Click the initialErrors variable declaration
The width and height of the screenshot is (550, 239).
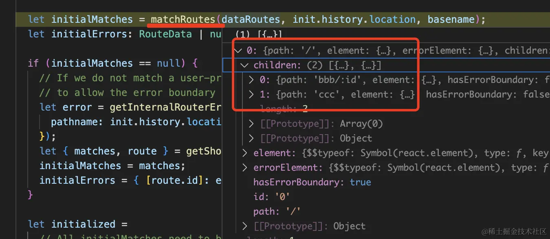[89, 34]
